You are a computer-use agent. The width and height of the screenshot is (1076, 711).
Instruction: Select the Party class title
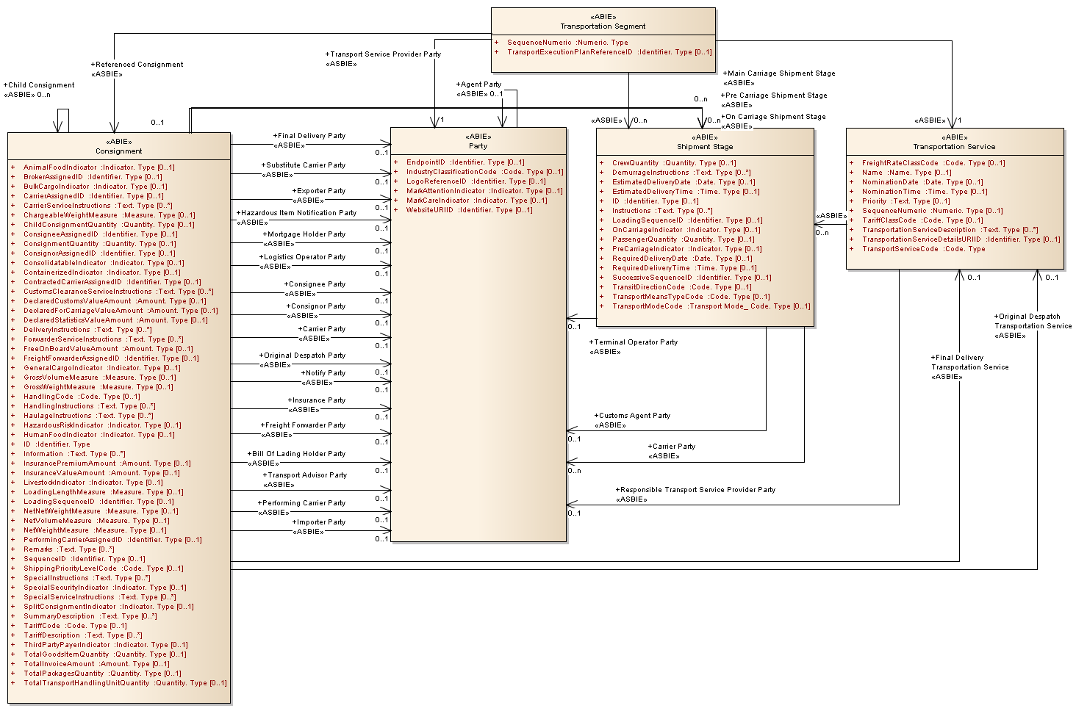tap(478, 146)
